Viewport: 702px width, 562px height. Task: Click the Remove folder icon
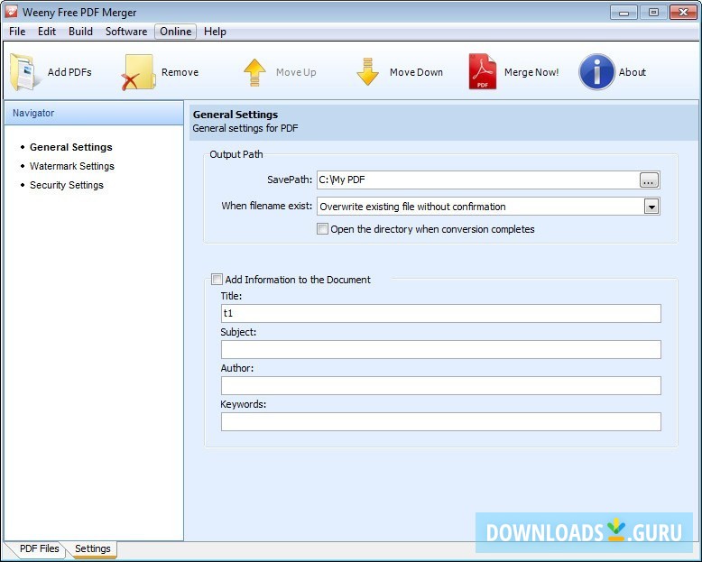click(139, 72)
